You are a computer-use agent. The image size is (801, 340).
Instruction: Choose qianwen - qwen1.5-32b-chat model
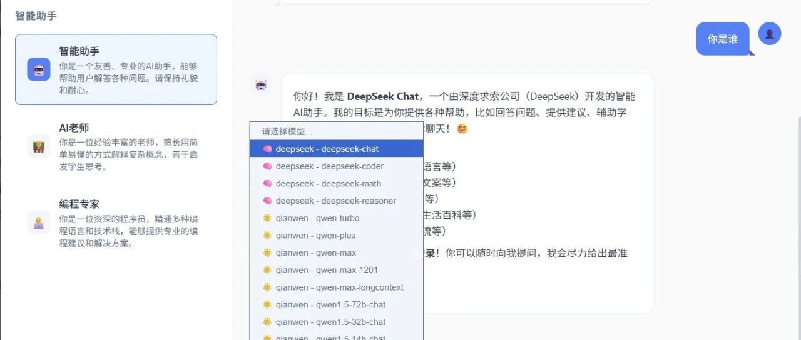pyautogui.click(x=336, y=322)
